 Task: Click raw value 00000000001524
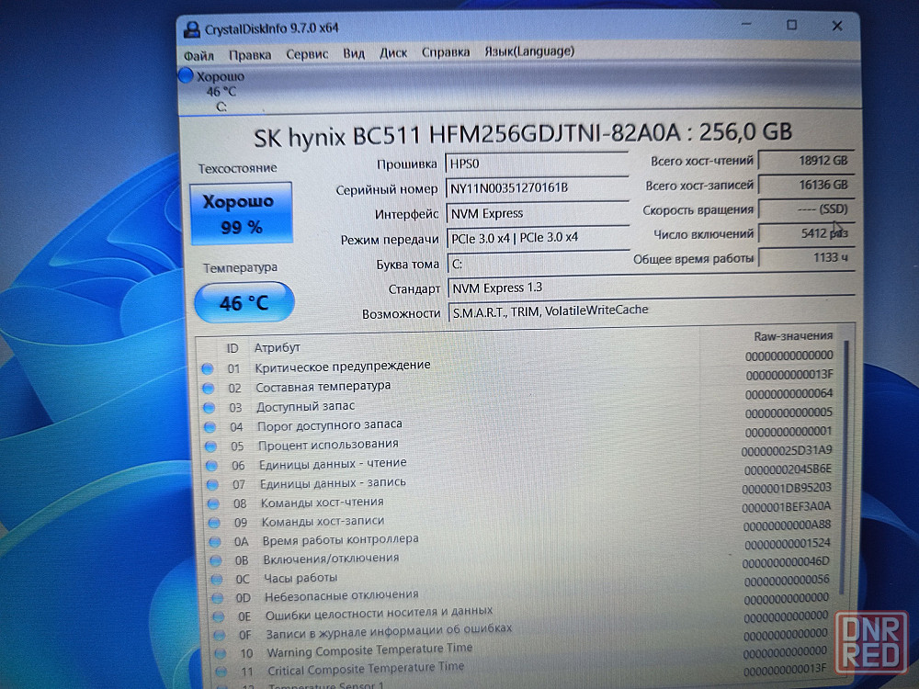click(x=788, y=544)
